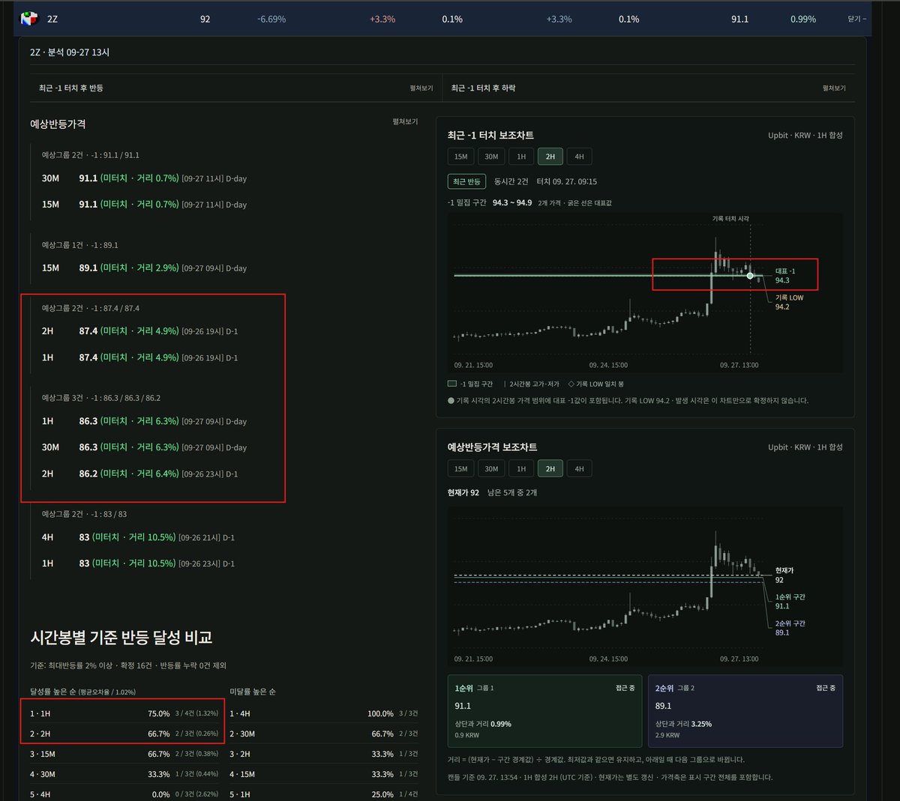Viewport: 900px width, 801px height.
Task: Close the 2Z analysis panel via 닫기
Action: click(856, 19)
